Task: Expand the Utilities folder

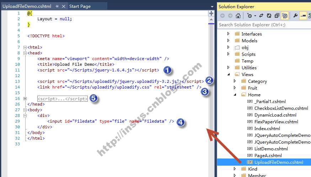Action: [x=228, y=68]
